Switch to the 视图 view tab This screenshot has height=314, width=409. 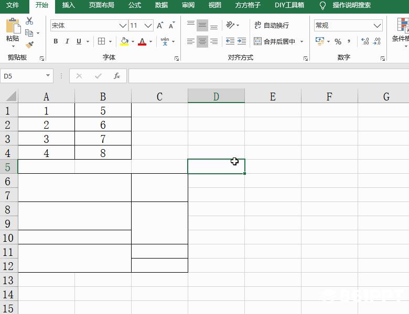point(214,5)
